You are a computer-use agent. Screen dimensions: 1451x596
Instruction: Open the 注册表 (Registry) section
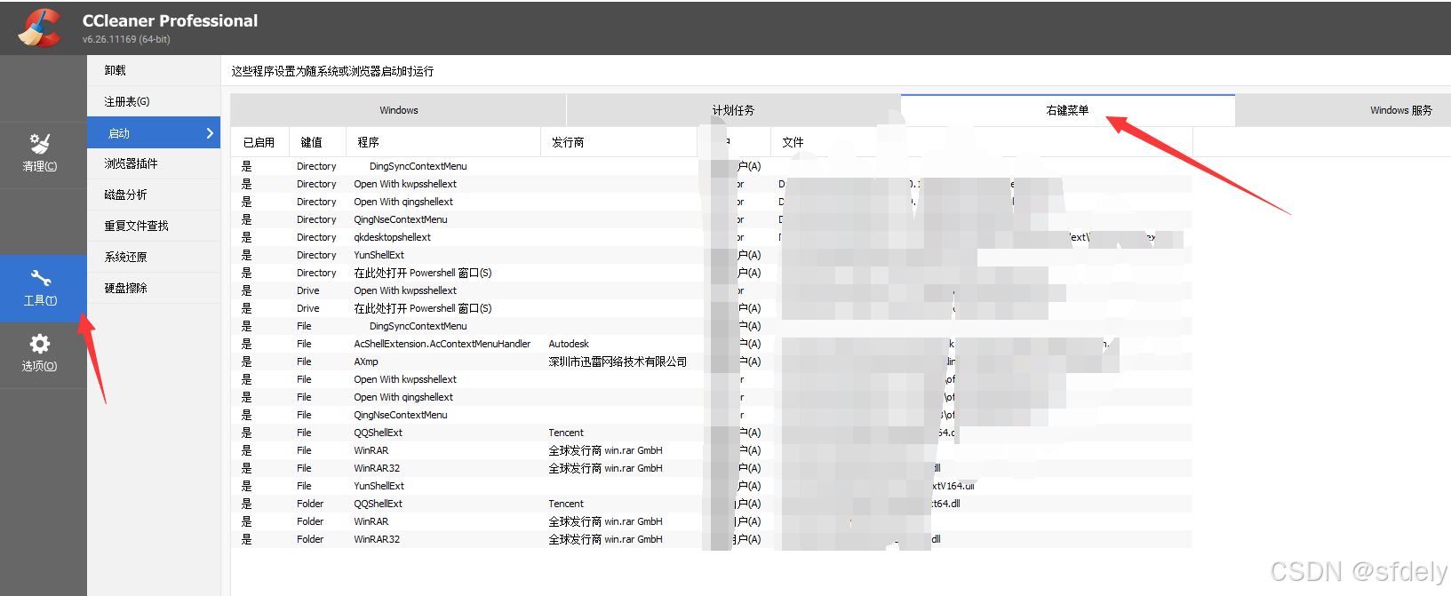point(127,101)
